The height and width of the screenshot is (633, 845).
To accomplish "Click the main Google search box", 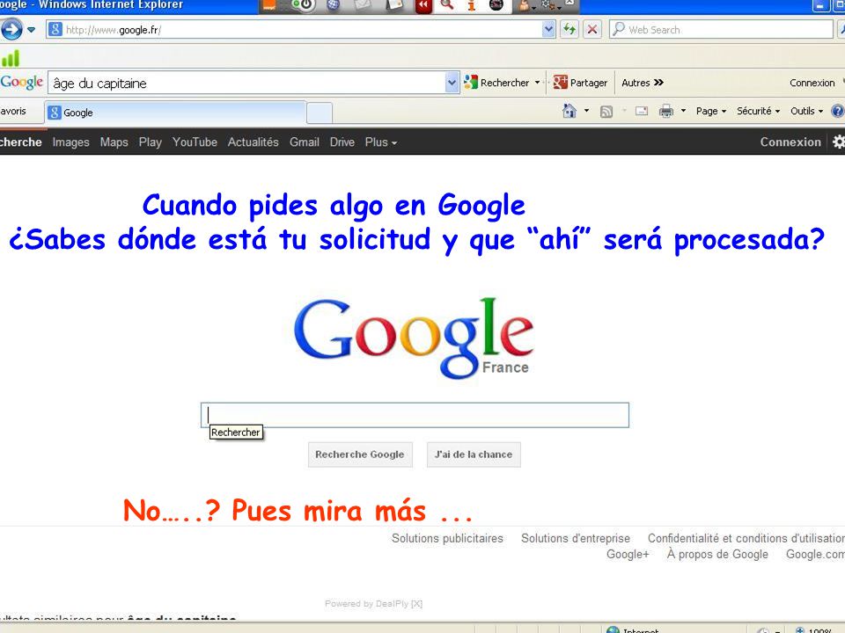I will click(415, 415).
